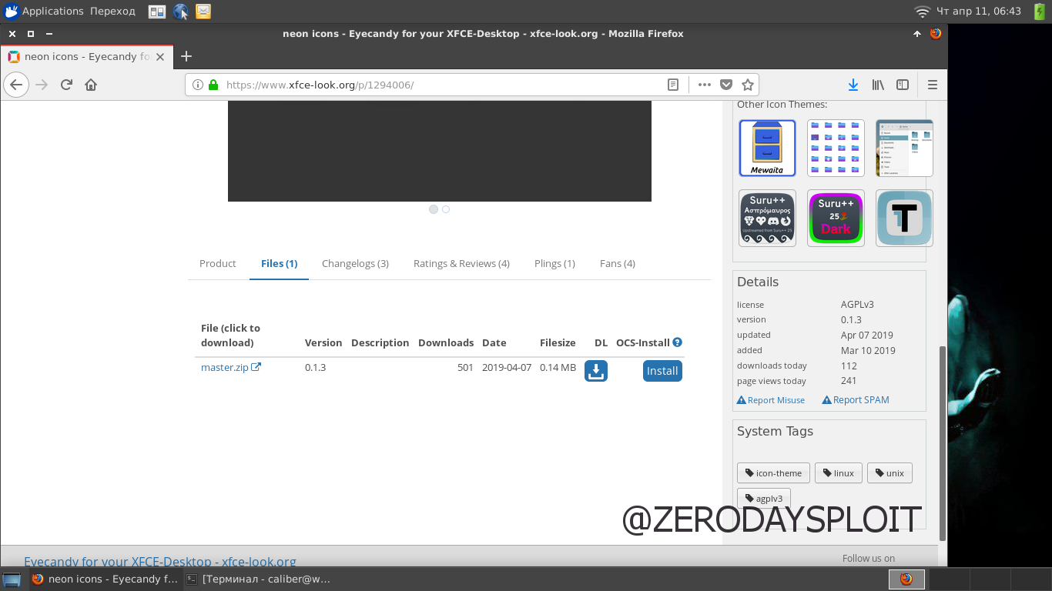Select the Files (1) tab
Viewport: 1052px width, 591px height.
[x=280, y=263]
